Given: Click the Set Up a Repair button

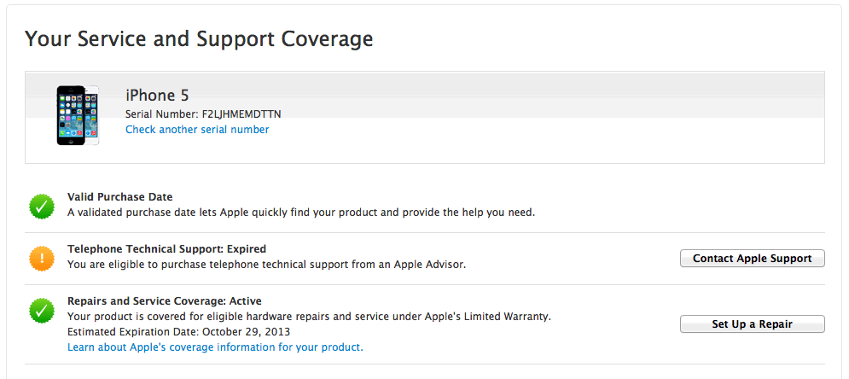Looking at the screenshot, I should point(752,324).
